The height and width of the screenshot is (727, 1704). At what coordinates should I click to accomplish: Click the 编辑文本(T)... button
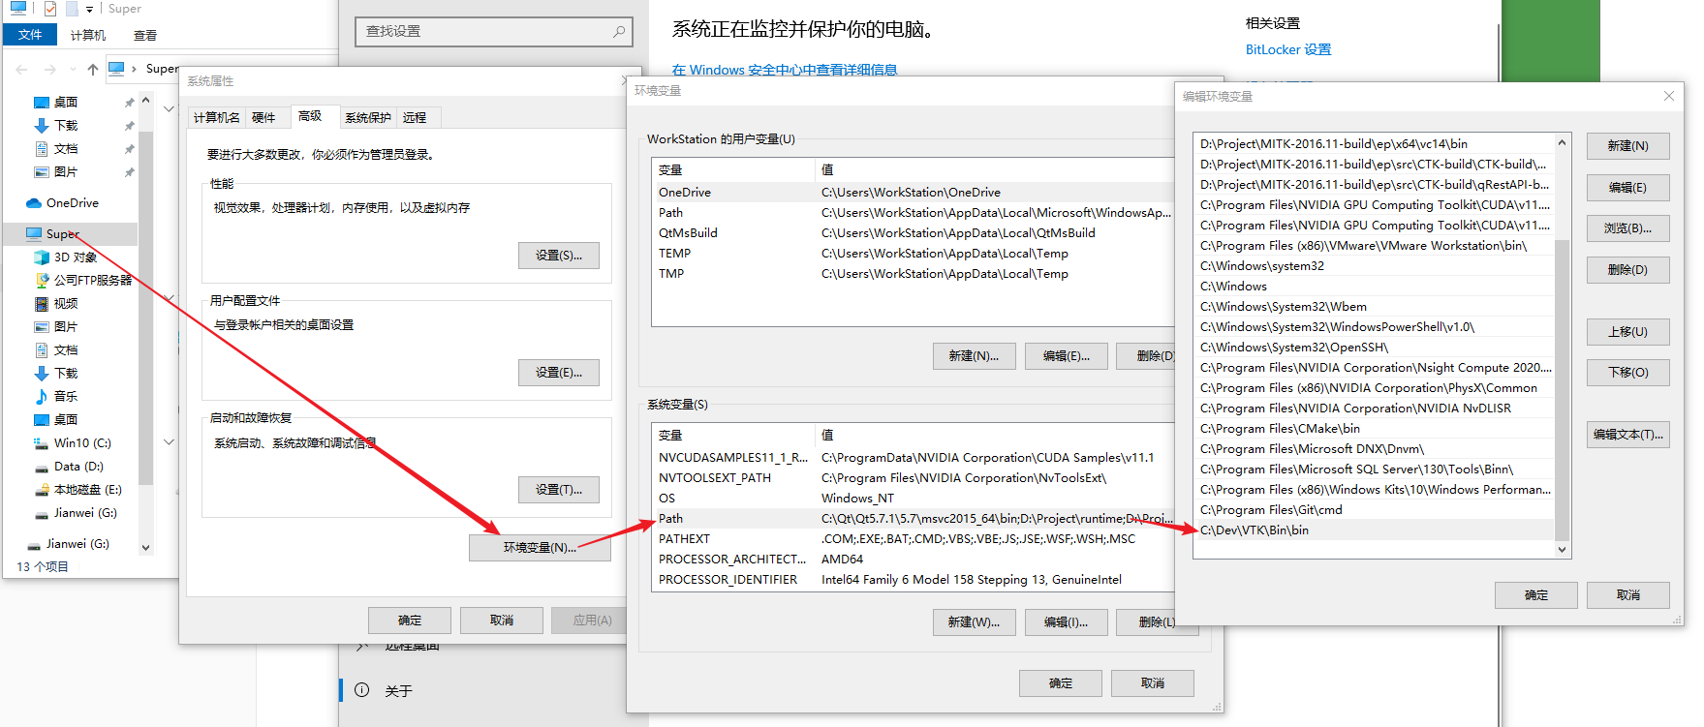coord(1627,435)
